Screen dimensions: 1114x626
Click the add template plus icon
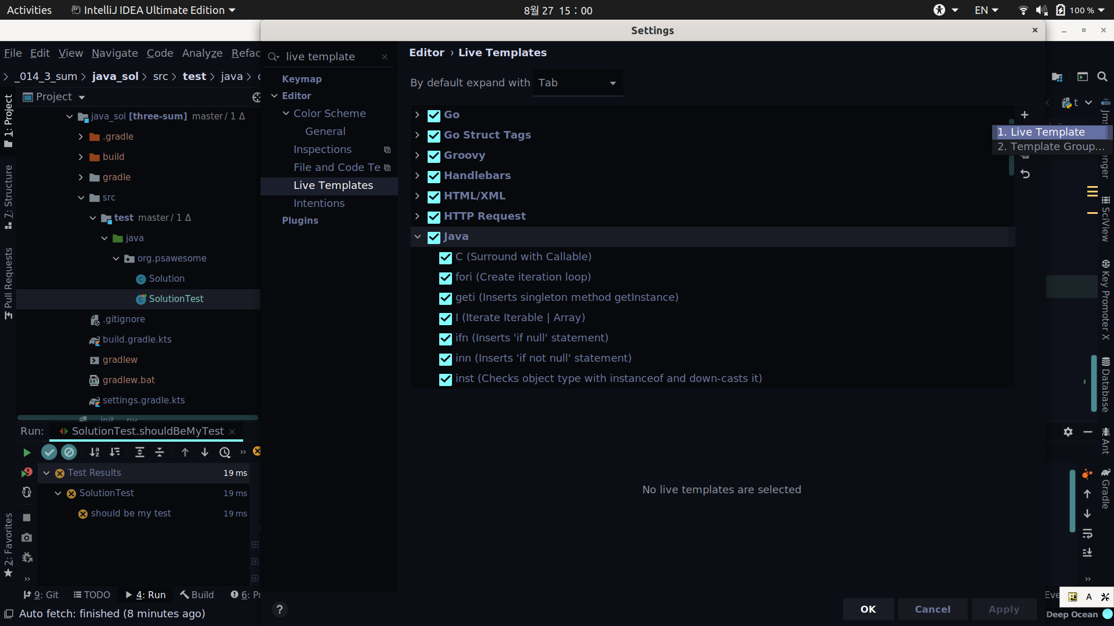tap(1025, 115)
